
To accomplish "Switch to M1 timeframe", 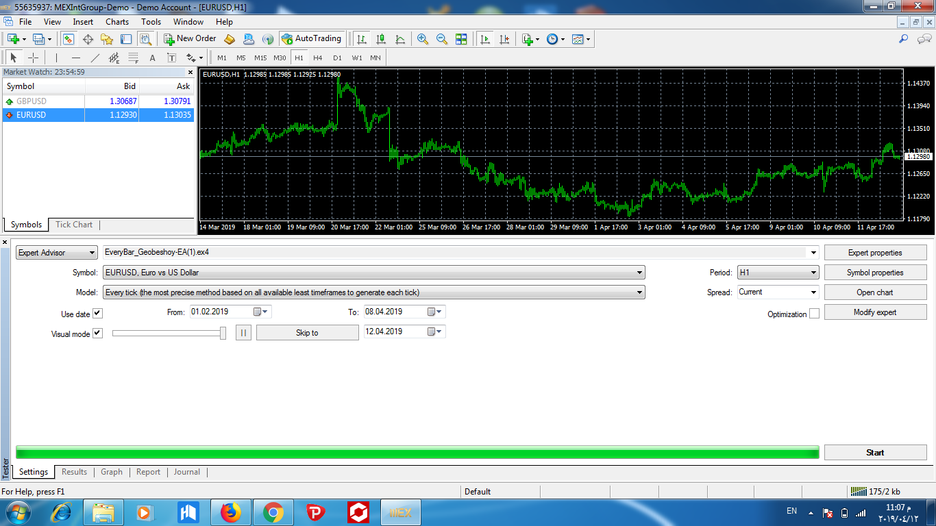I will (x=222, y=58).
